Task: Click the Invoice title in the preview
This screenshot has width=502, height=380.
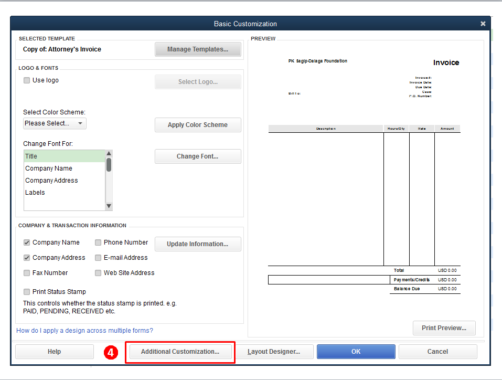Action: tap(446, 63)
